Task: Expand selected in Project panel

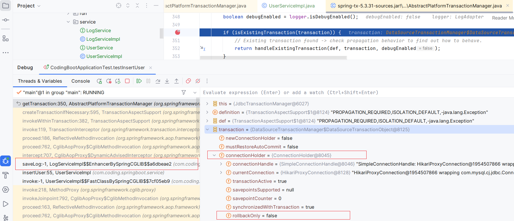Action: (128, 5)
